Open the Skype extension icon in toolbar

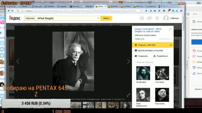(x=173, y=11)
